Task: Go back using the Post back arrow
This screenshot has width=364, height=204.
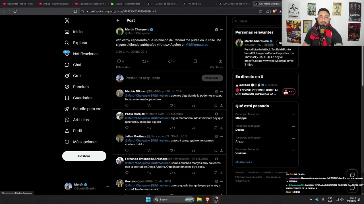Action: pos(118,20)
